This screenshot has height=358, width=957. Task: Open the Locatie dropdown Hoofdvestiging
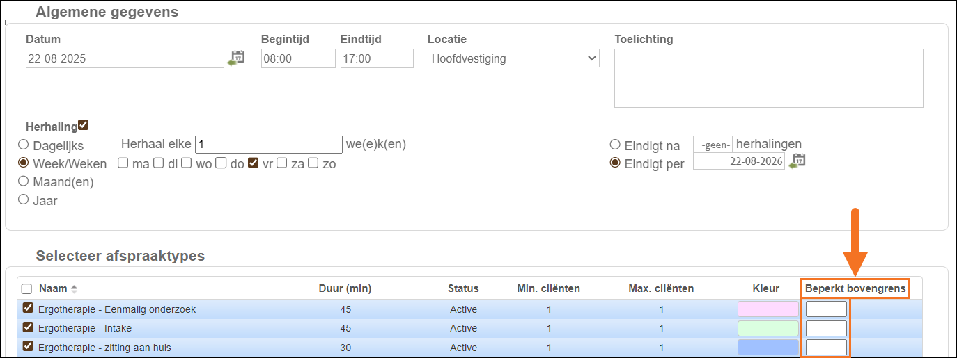[x=513, y=58]
